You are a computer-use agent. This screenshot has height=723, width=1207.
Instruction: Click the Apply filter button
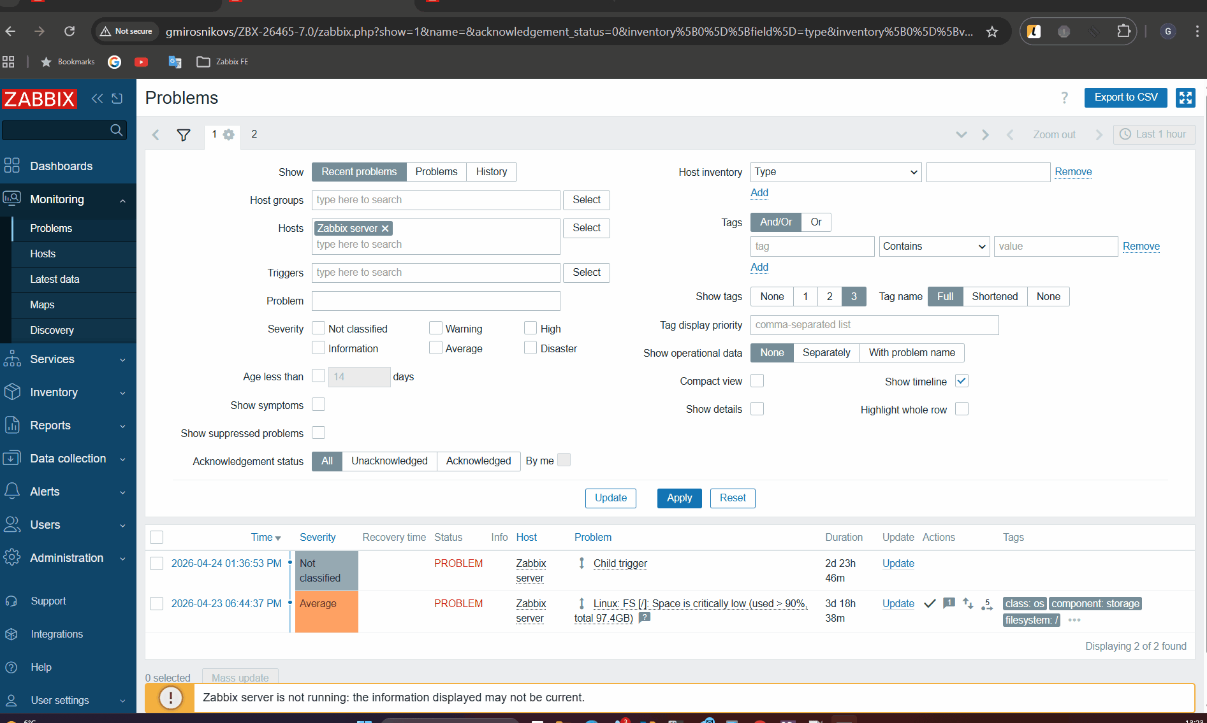coord(679,498)
